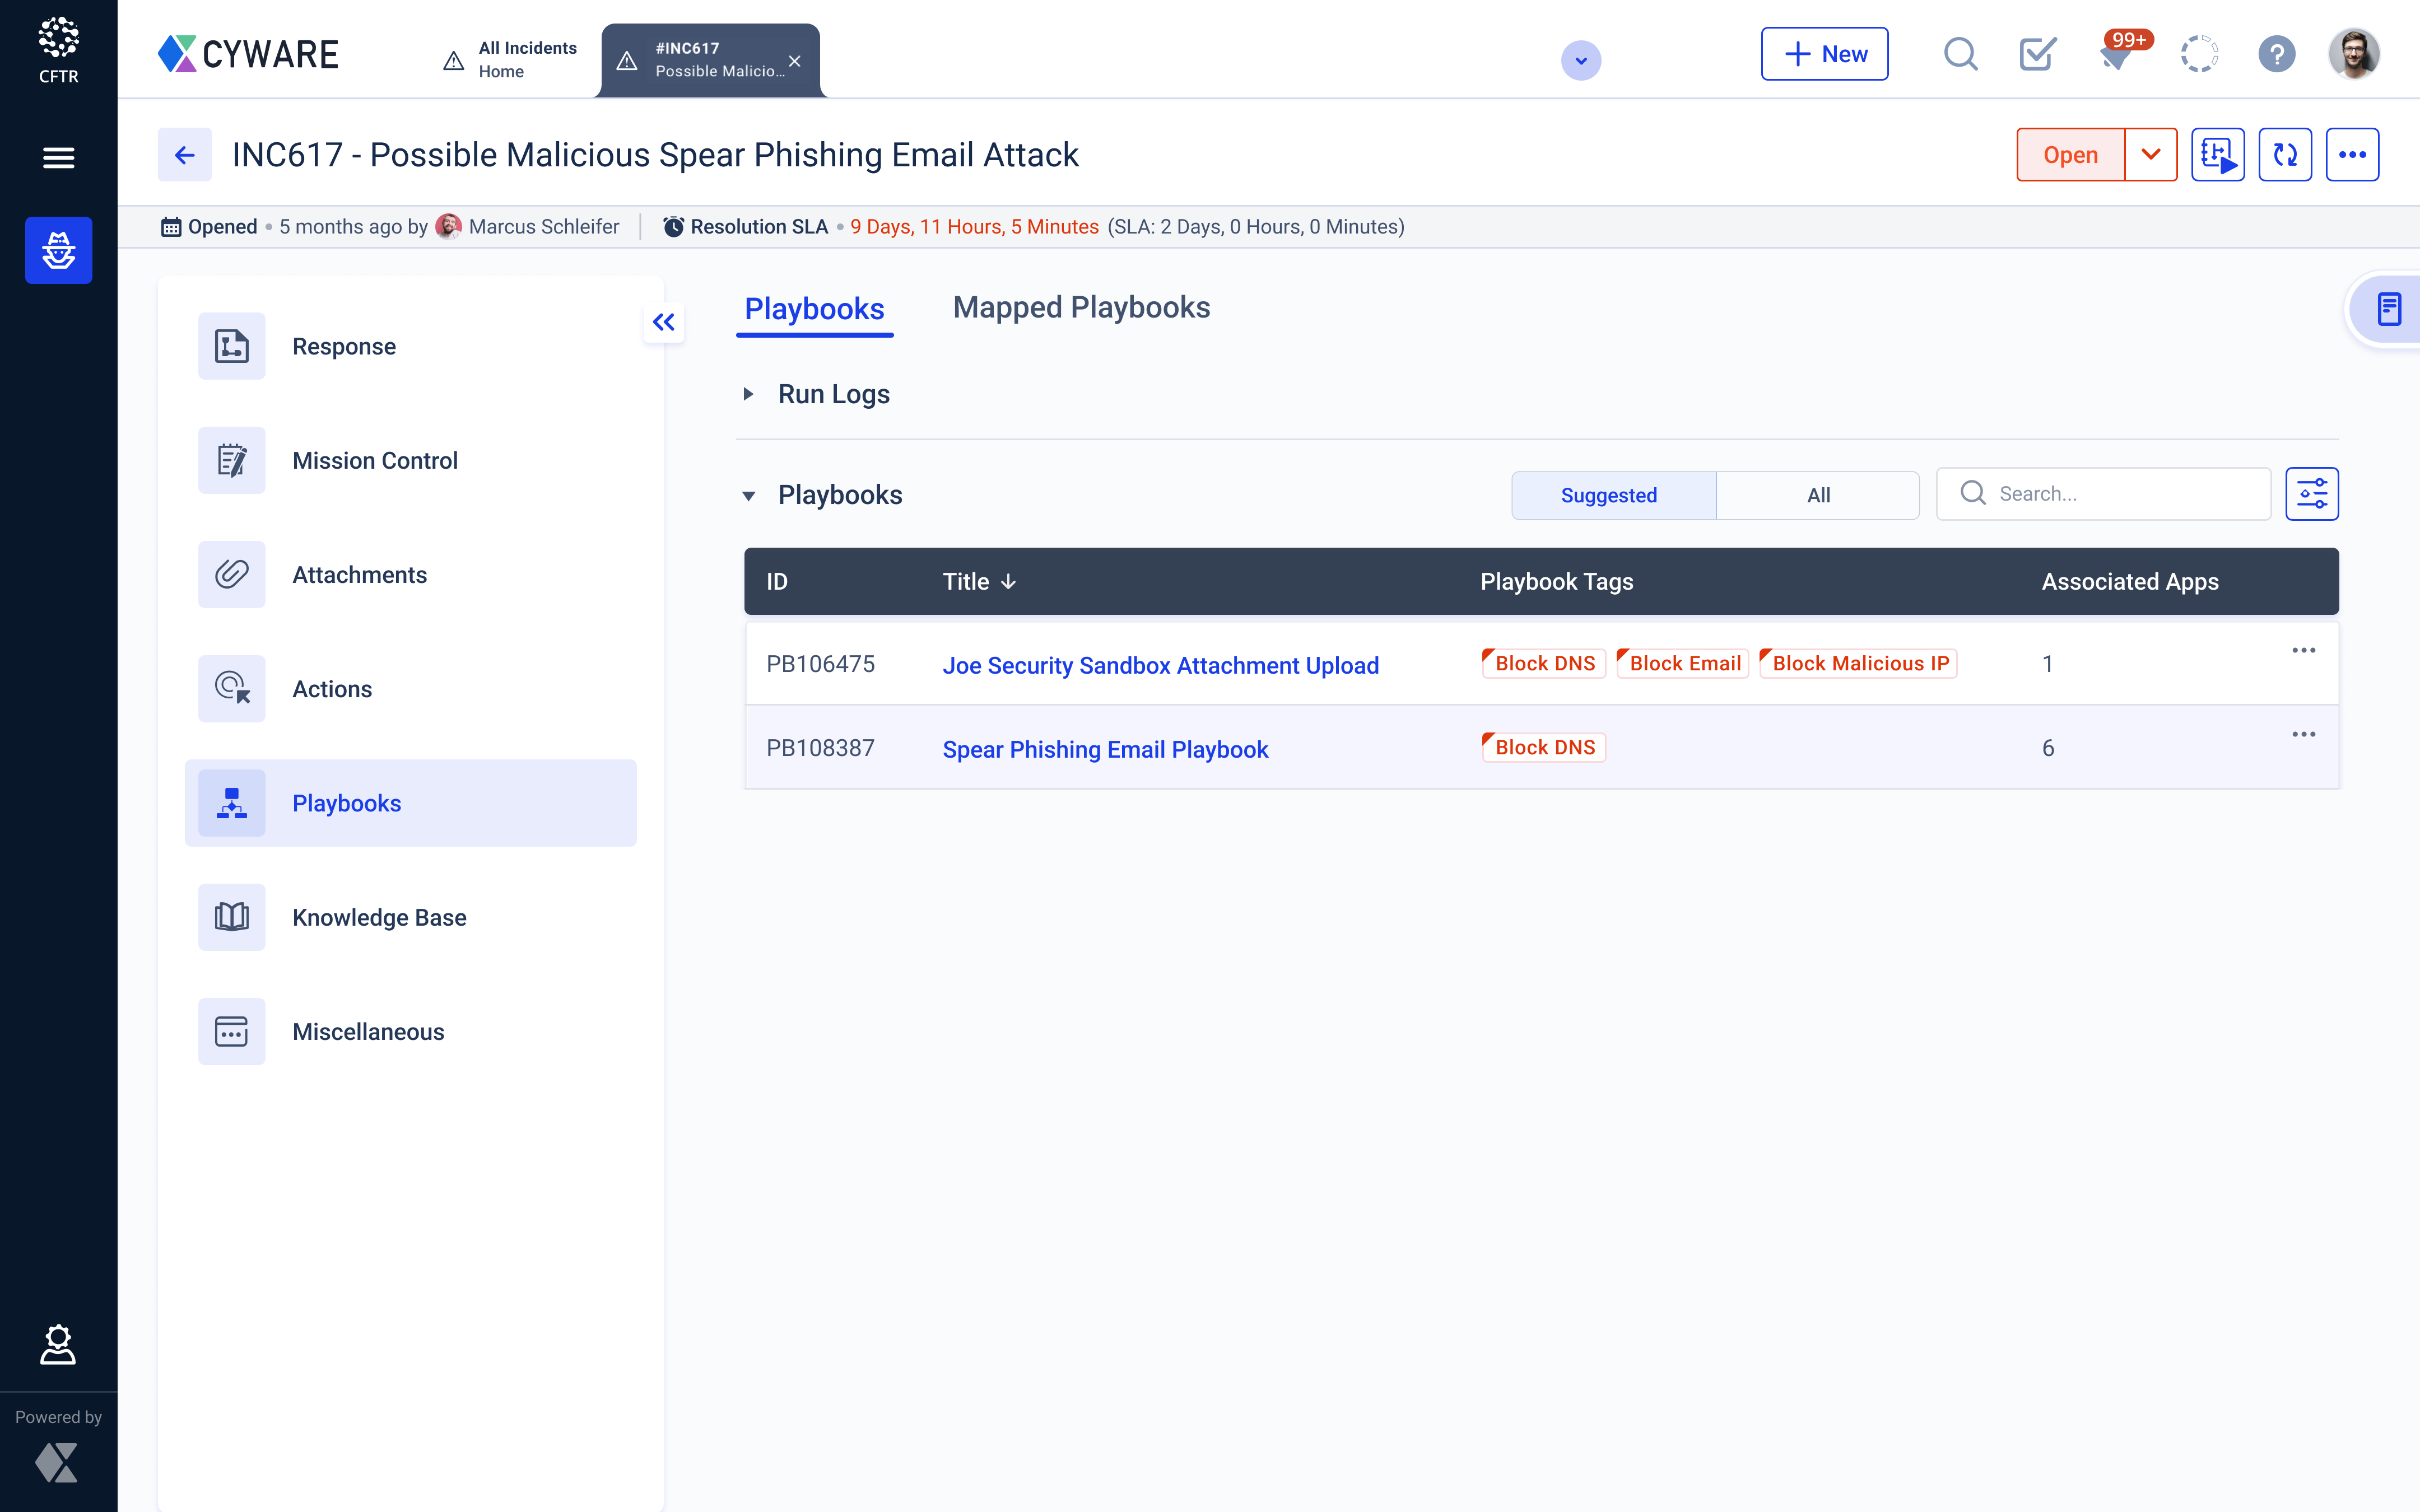This screenshot has width=2420, height=1512.
Task: Open the filter sliders icon button
Action: (2312, 494)
